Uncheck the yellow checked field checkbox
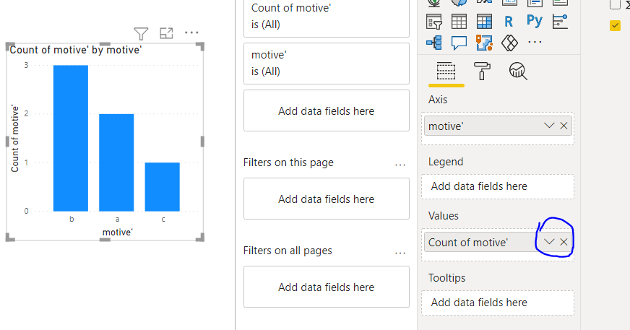This screenshot has width=630, height=330. (x=615, y=25)
